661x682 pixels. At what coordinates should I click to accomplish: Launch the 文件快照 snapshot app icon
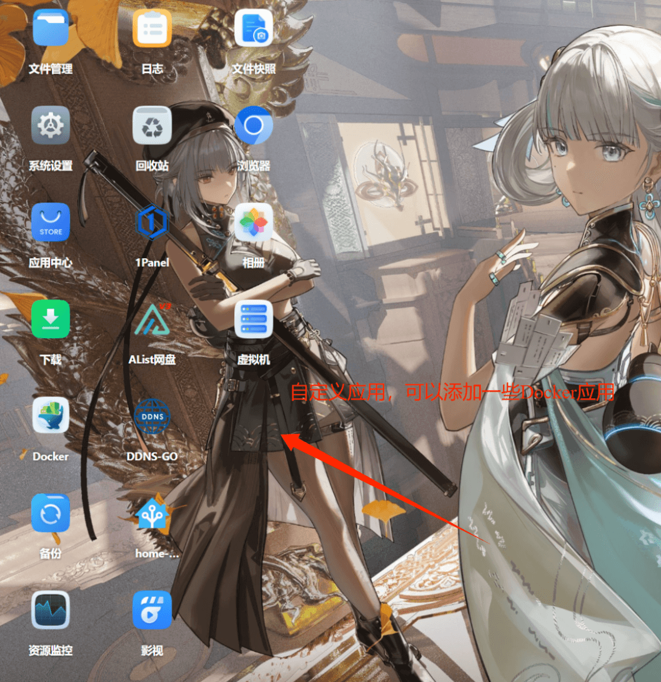pos(254,28)
